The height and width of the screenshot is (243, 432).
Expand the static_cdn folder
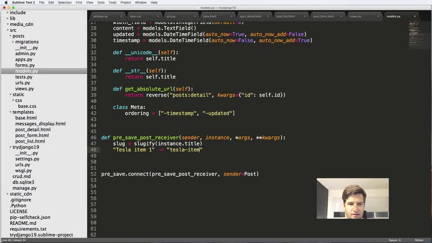coord(8,194)
